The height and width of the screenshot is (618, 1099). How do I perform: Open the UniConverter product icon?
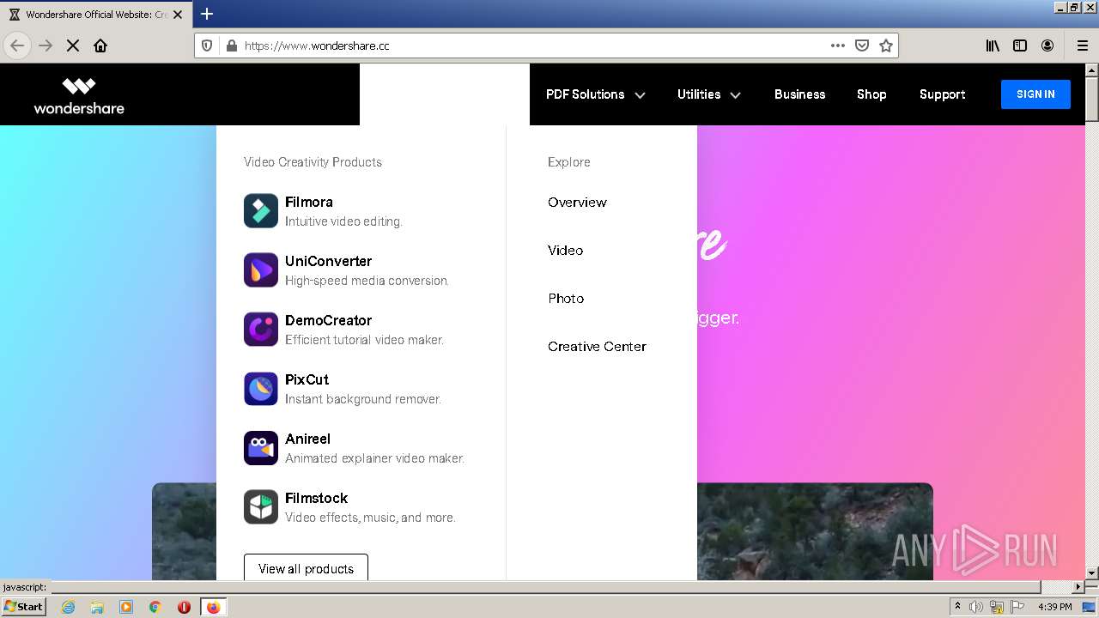pos(261,270)
